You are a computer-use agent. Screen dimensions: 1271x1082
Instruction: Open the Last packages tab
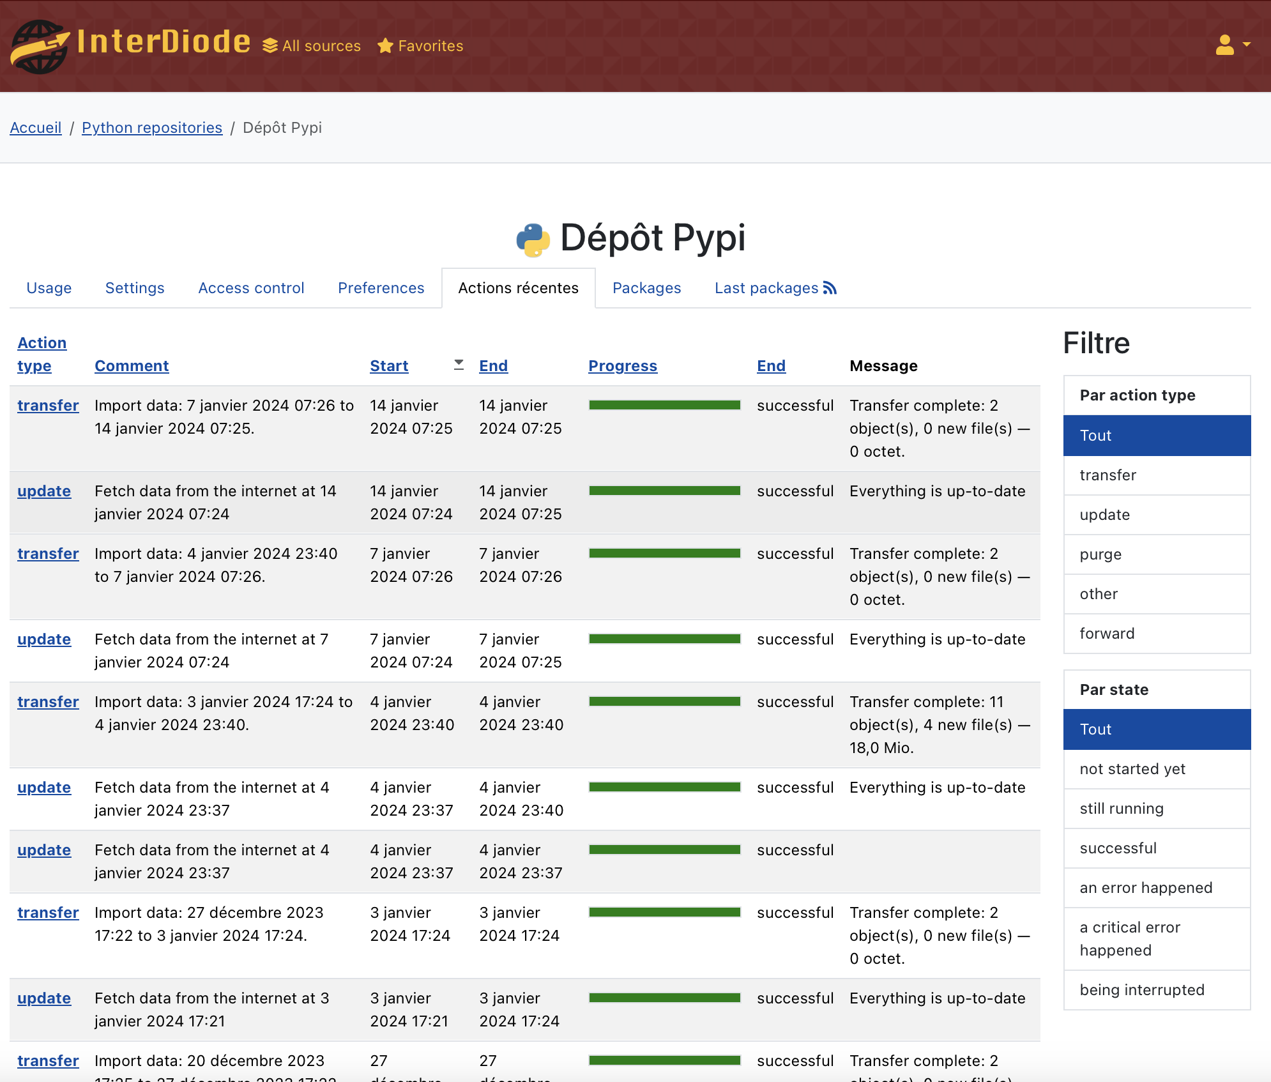(775, 288)
